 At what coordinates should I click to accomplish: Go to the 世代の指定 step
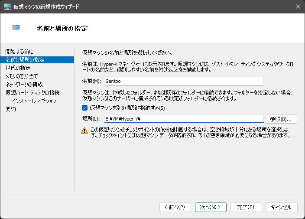[18, 68]
